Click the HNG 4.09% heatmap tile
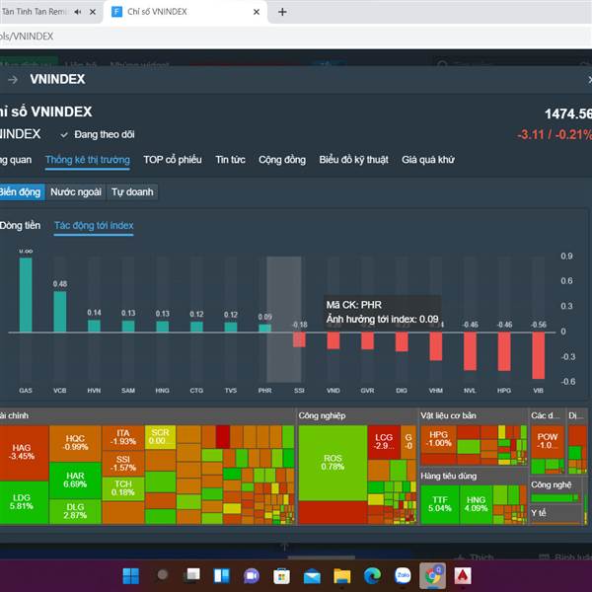This screenshot has height=592, width=592. [476, 505]
